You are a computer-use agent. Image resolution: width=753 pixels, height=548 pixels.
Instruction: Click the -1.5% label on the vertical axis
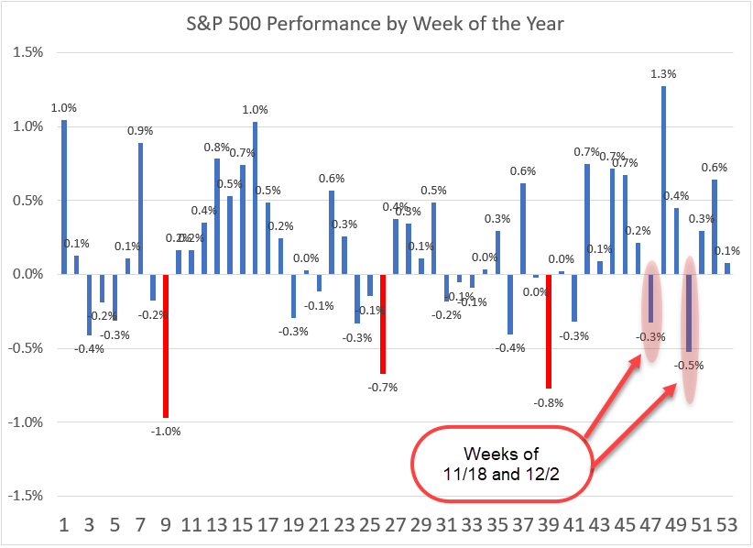(24, 497)
